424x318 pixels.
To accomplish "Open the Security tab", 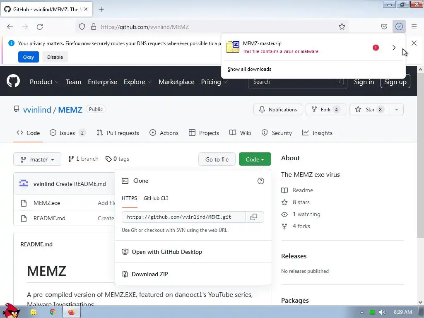I will coord(277,133).
